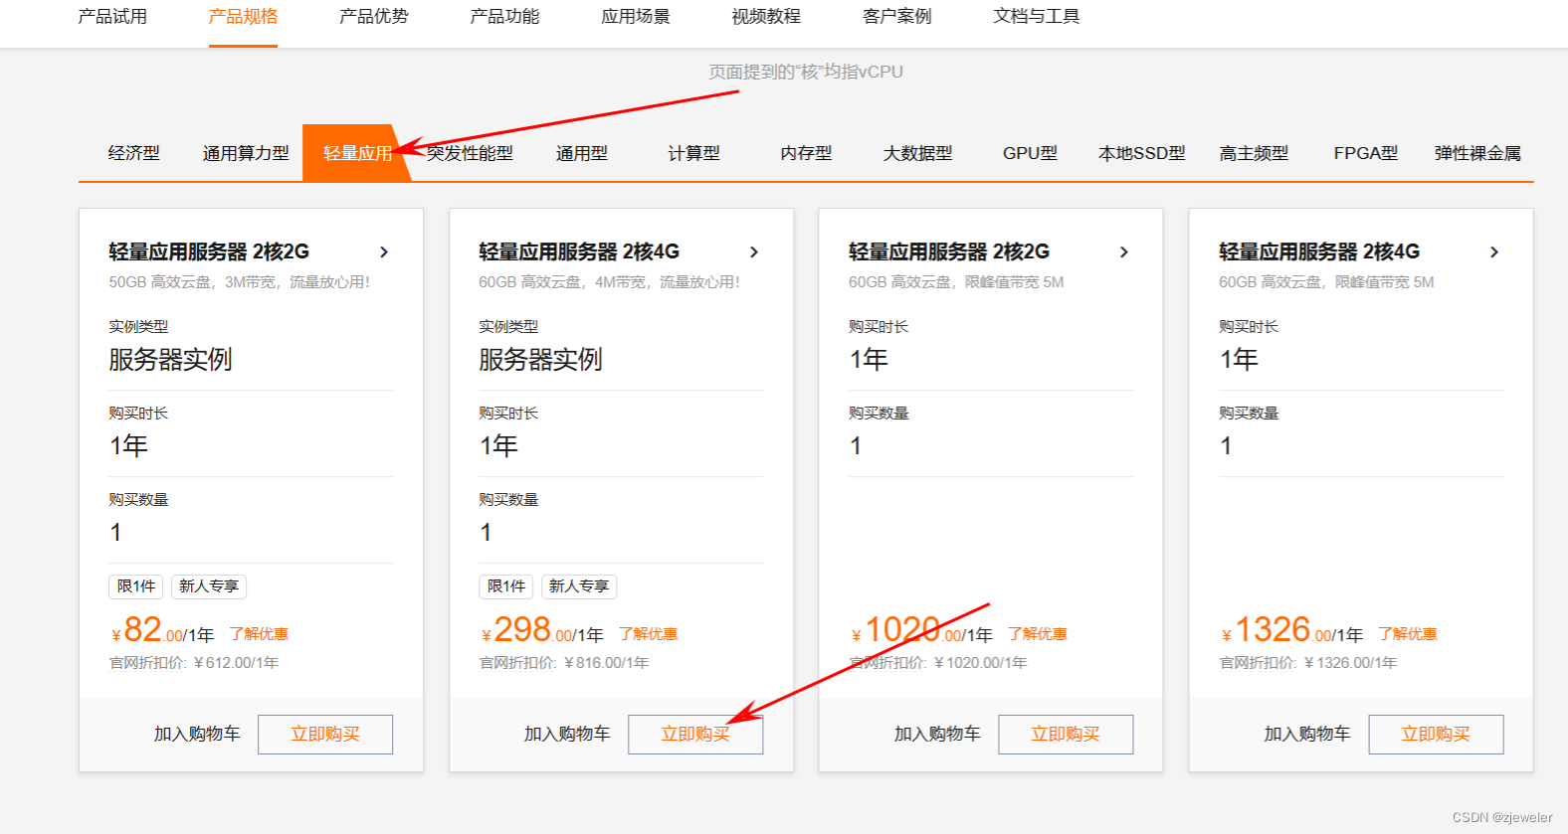Choose the 大数据型 category tab
The width and height of the screenshot is (1568, 834).
click(x=917, y=153)
